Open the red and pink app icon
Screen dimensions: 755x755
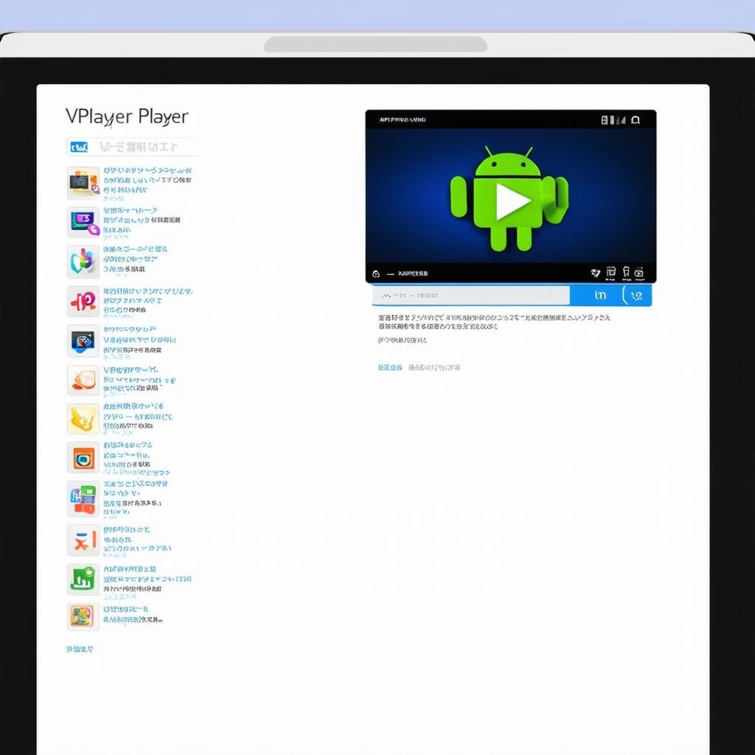(83, 301)
